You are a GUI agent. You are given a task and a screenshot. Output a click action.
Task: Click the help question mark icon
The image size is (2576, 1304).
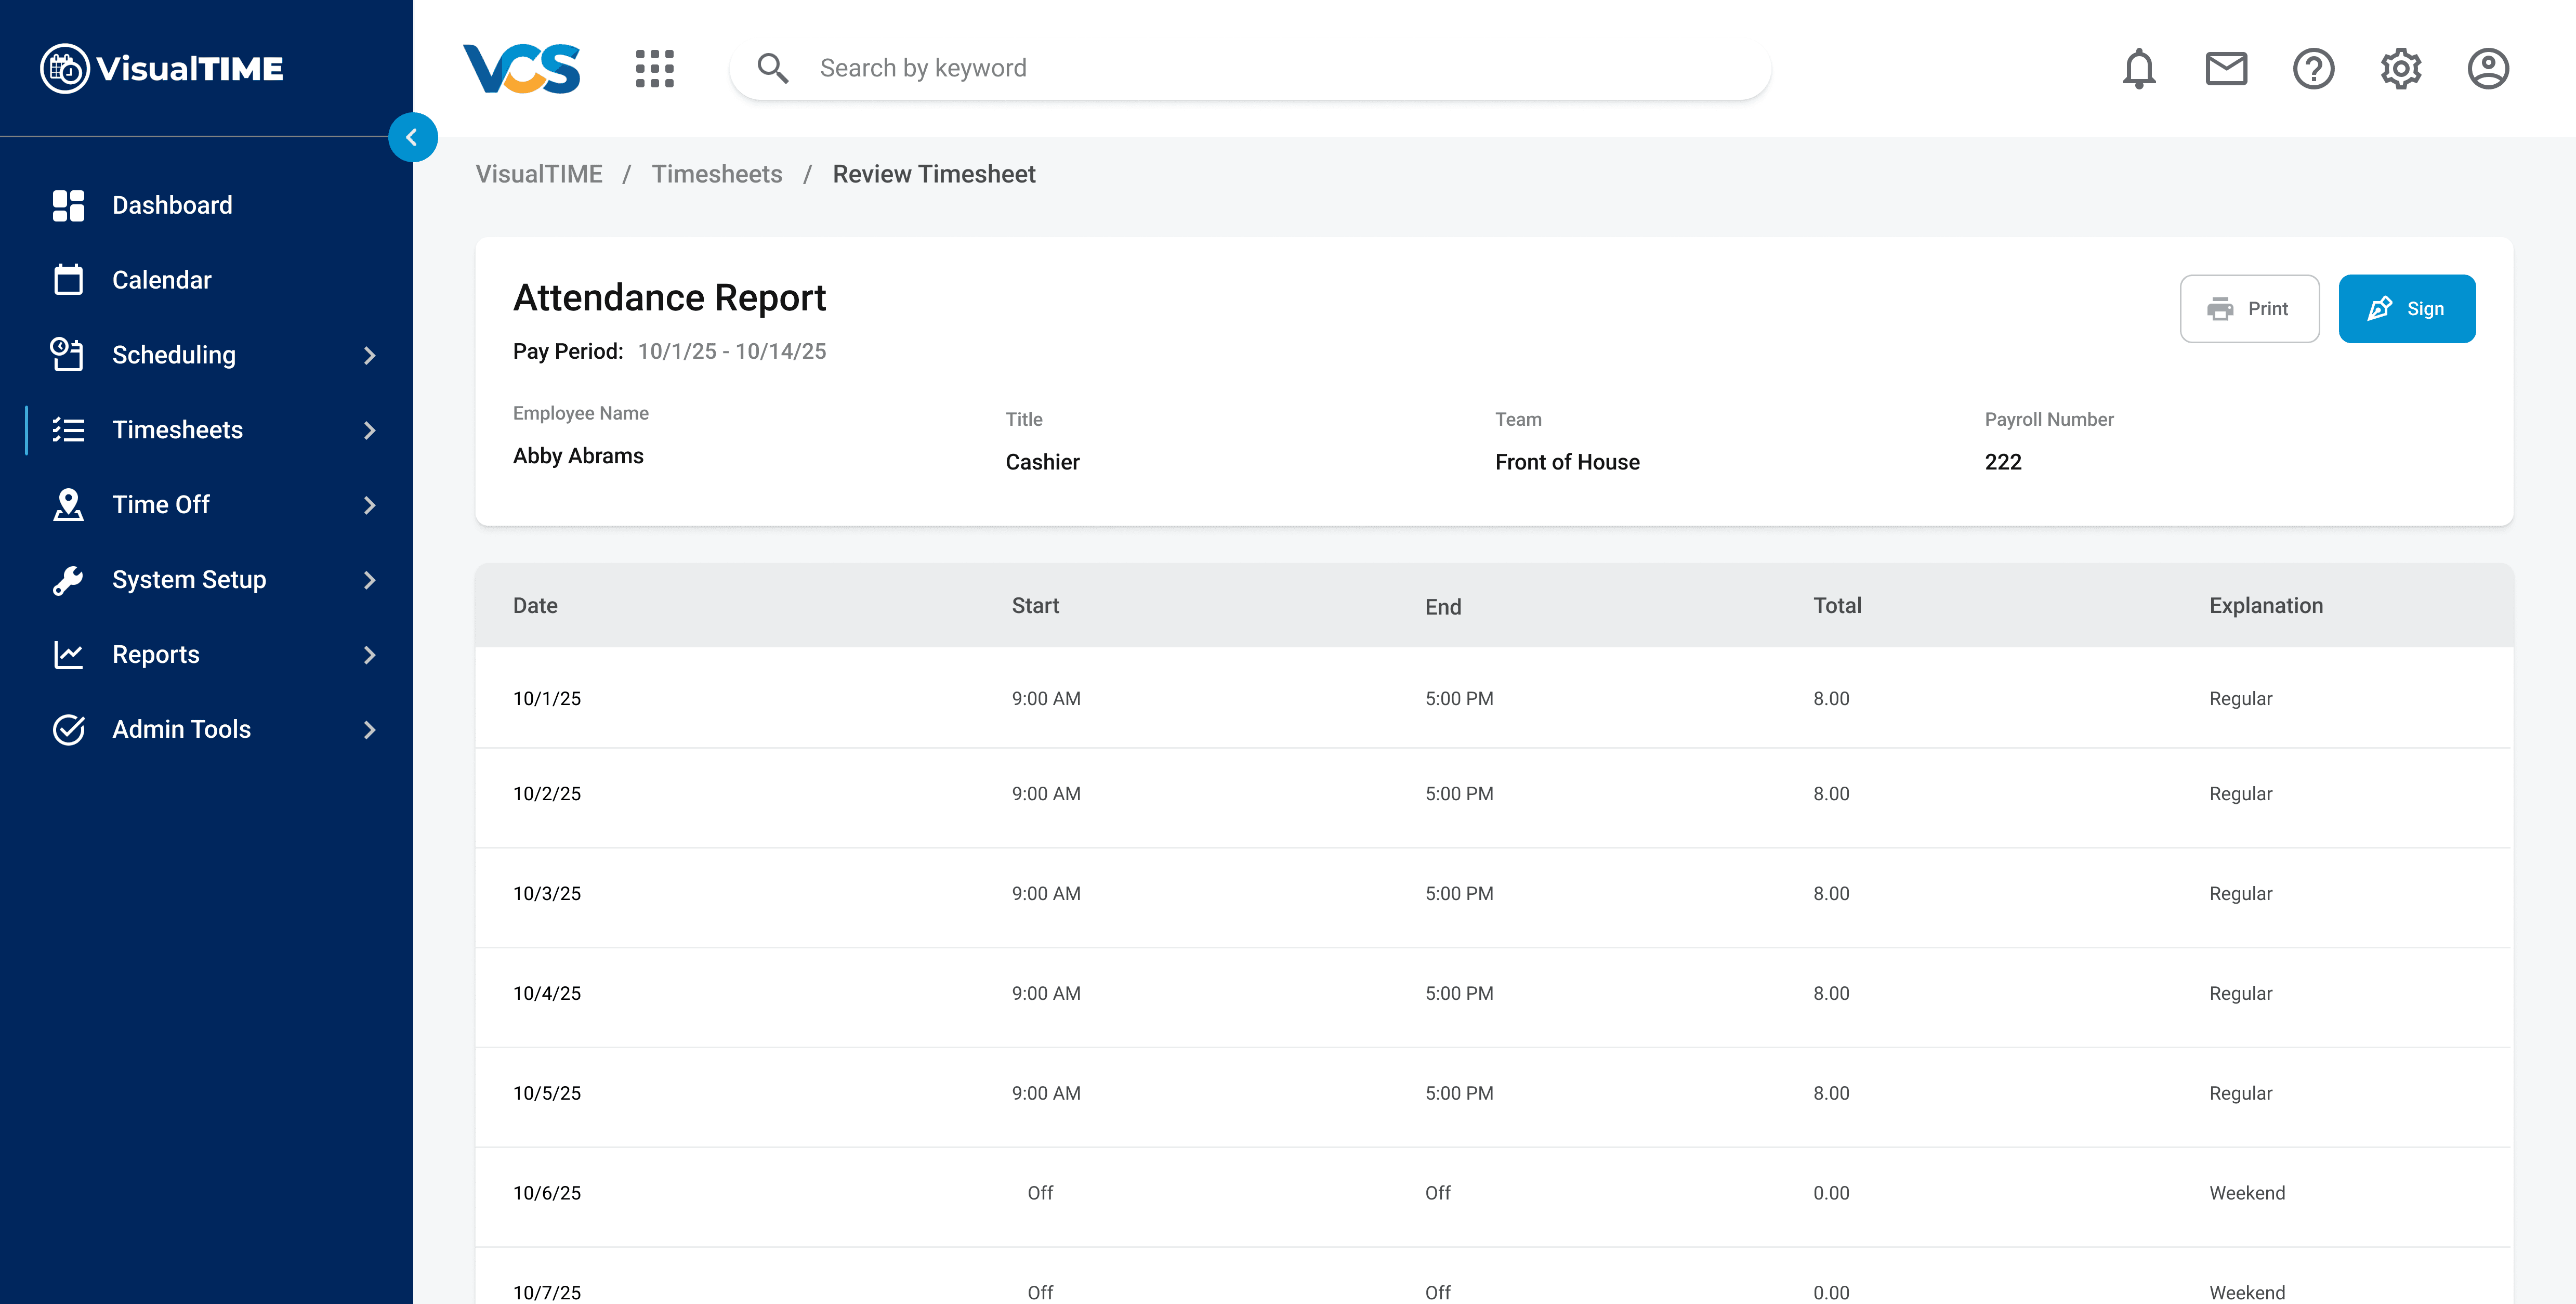(x=2313, y=68)
